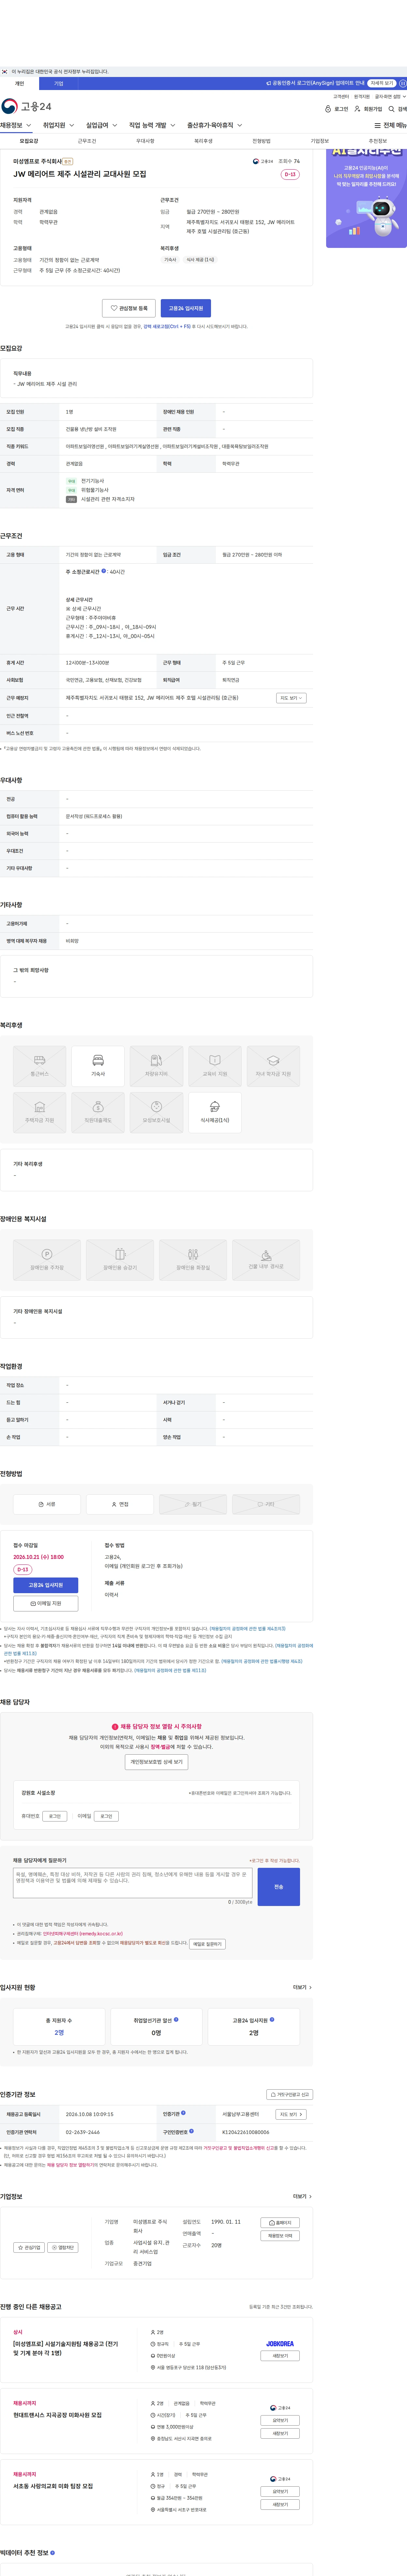This screenshot has width=407, height=2576.
Task: Click the 식사제공(1식) welfare icon tile
Action: point(215,1112)
